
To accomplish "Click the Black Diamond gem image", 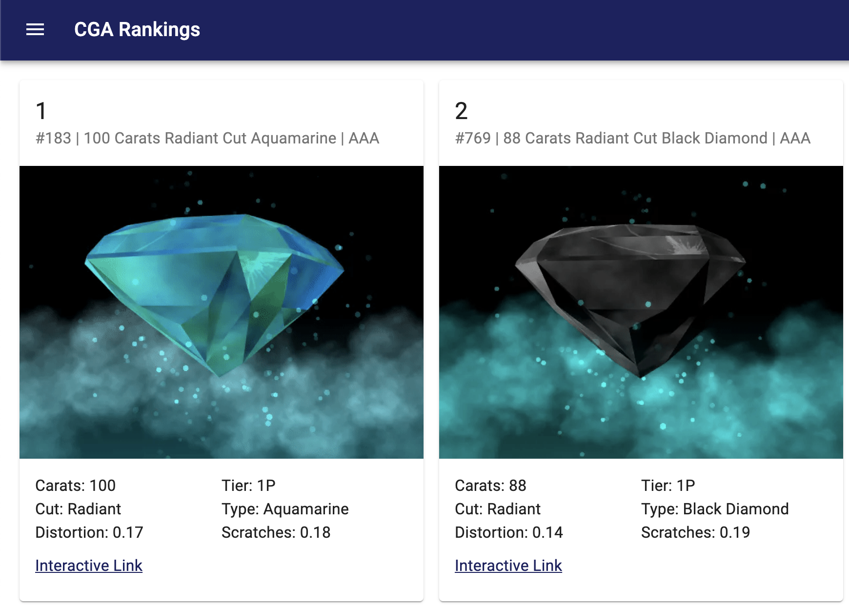I will coord(641,312).
